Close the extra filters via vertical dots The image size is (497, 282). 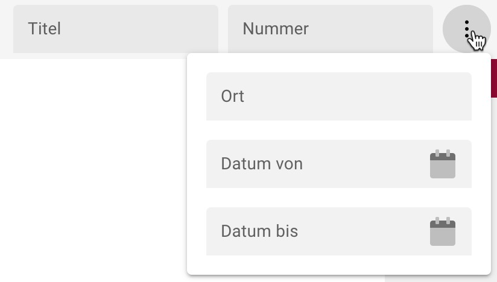[466, 29]
